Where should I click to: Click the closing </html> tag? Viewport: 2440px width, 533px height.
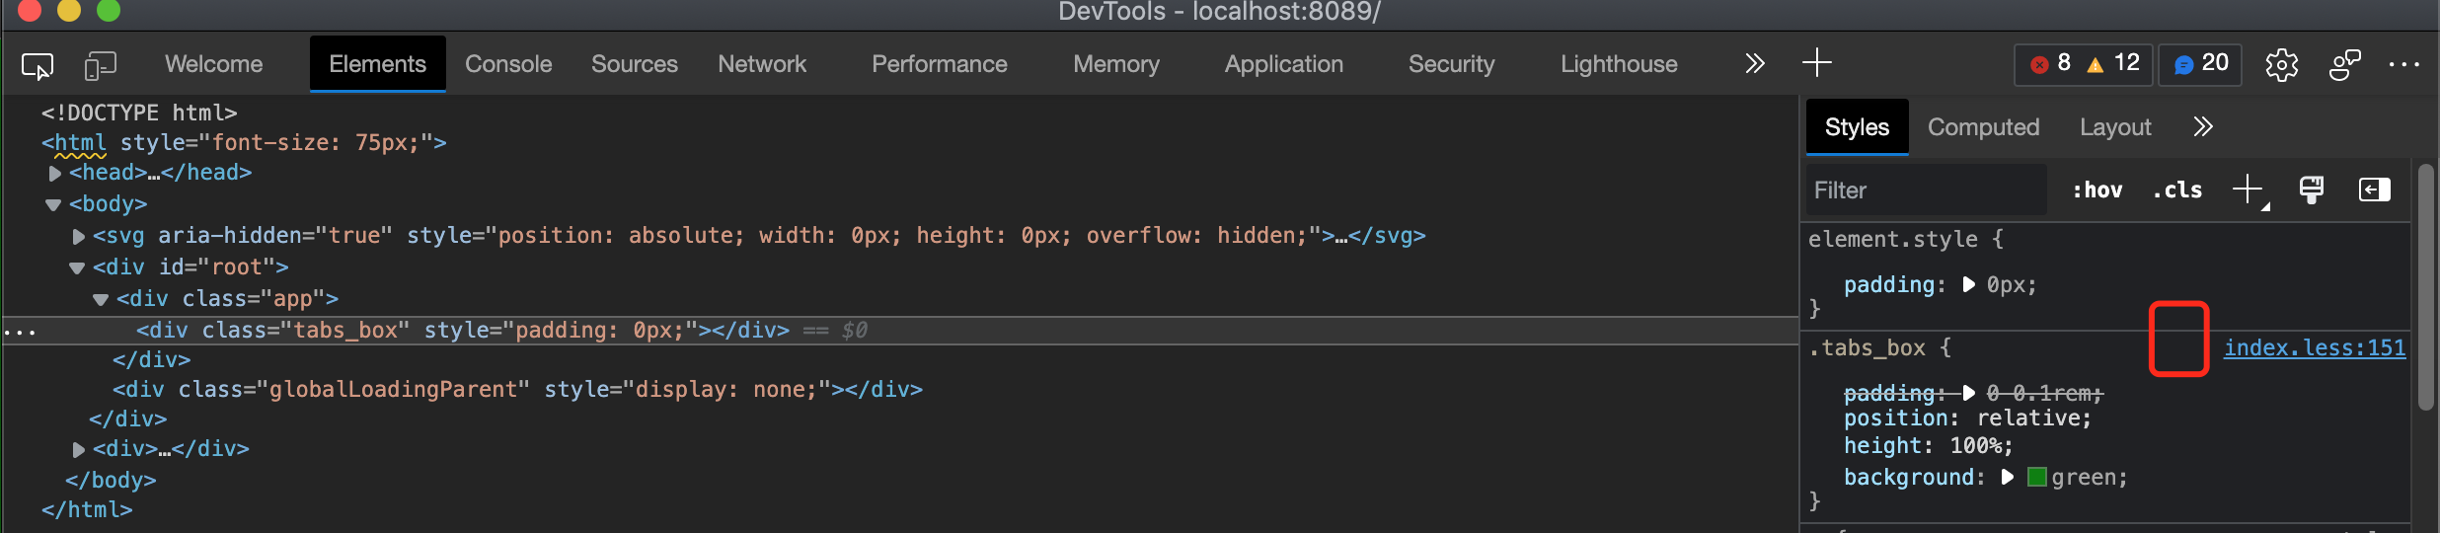click(x=87, y=509)
